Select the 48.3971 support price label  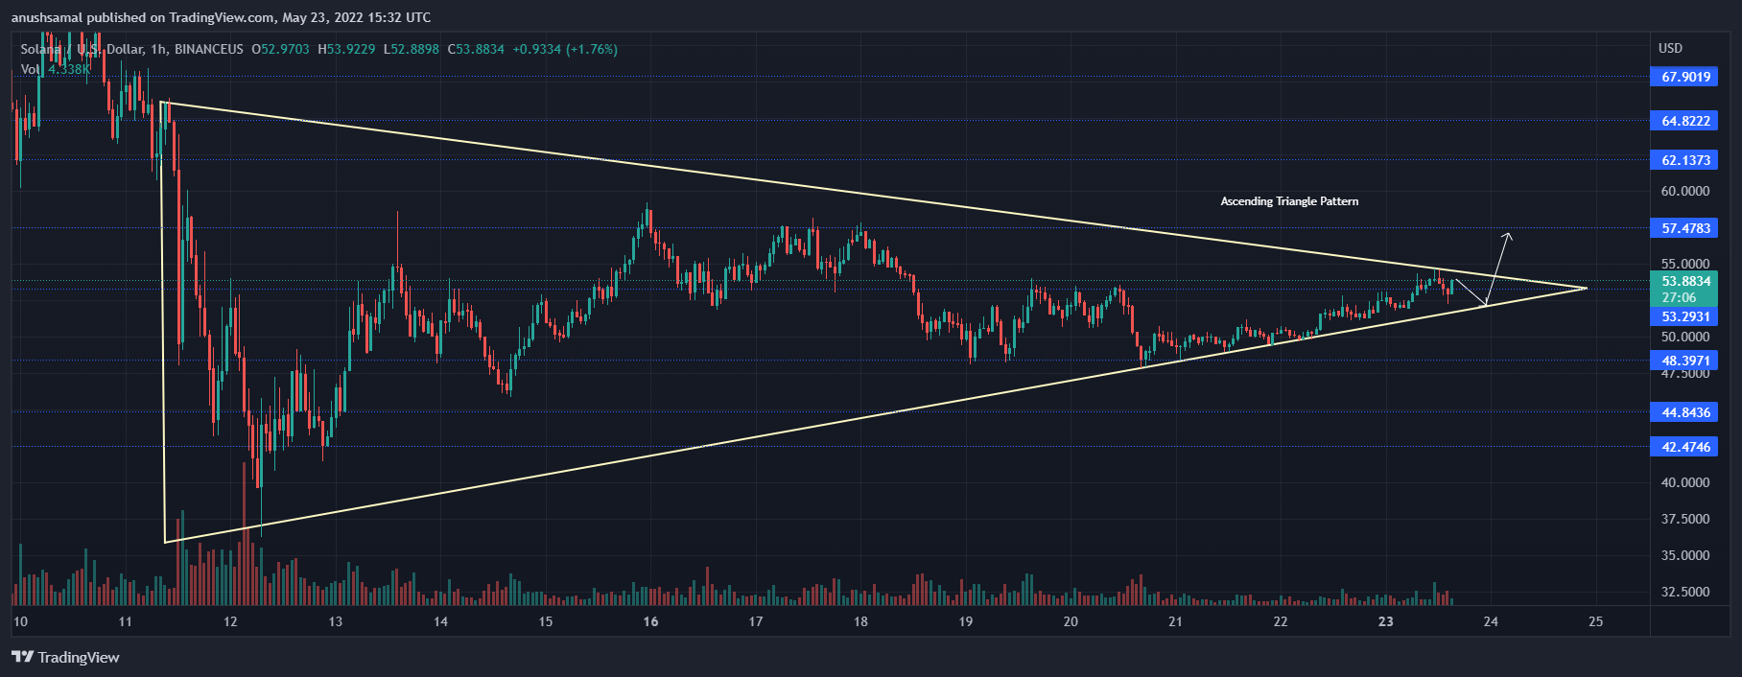(x=1684, y=361)
